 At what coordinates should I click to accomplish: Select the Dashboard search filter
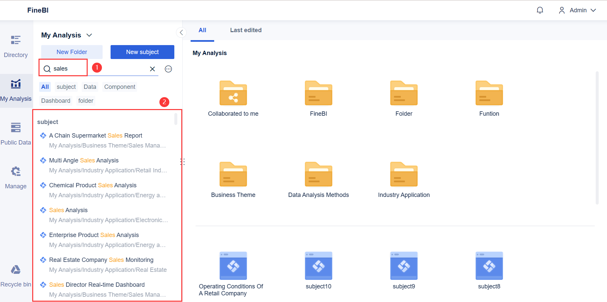click(55, 100)
